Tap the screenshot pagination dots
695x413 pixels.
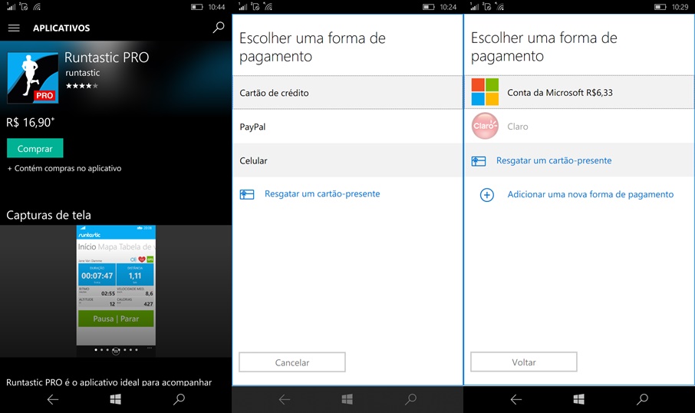(x=116, y=350)
